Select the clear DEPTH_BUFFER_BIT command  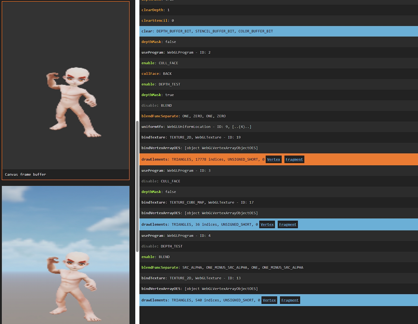tap(207, 31)
